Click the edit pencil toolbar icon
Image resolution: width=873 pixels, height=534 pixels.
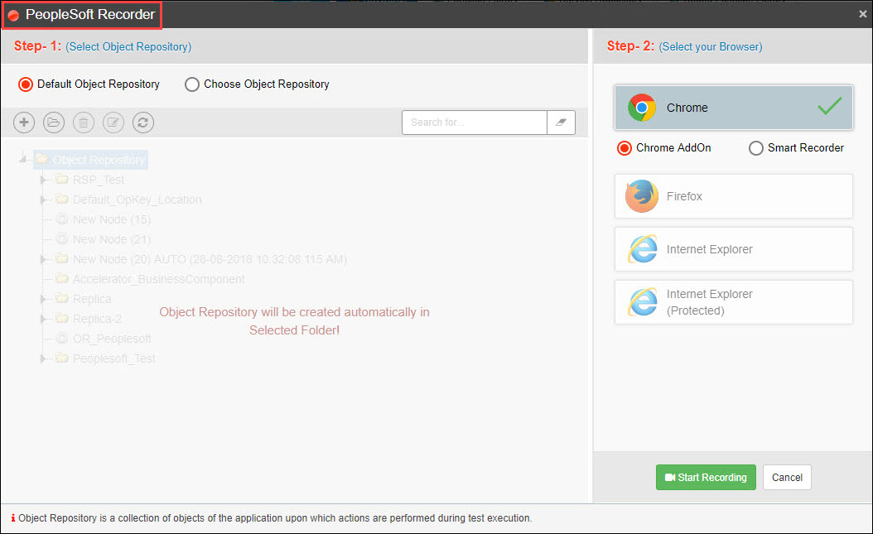point(113,123)
